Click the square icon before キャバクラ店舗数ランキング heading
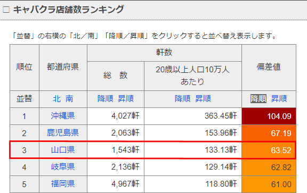Image resolution: width=307 pixels, height=193 pixels. click(x=6, y=10)
